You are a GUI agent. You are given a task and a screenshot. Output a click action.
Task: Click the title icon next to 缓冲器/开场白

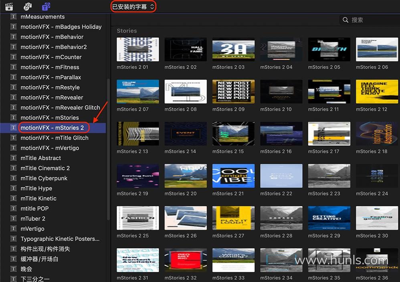[14, 259]
